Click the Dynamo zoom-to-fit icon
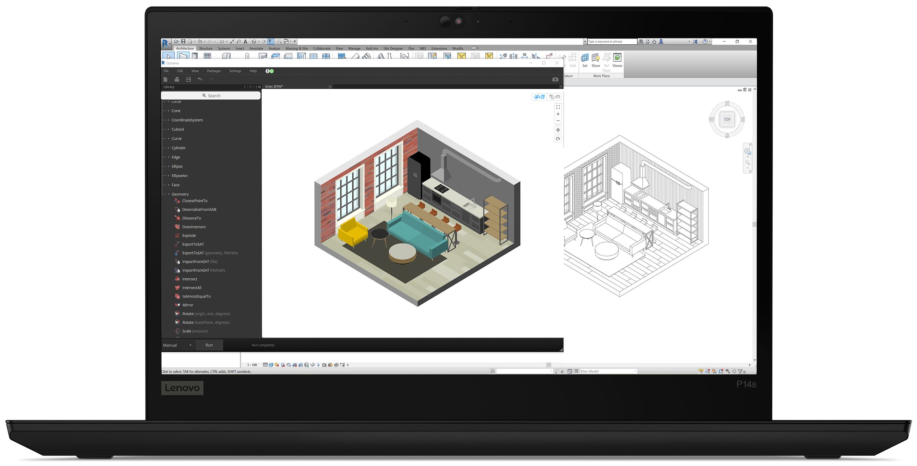The width and height of the screenshot is (917, 466). point(558,107)
